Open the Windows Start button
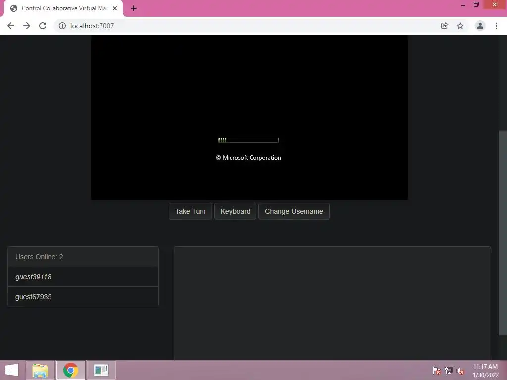The height and width of the screenshot is (380, 507). [x=12, y=370]
